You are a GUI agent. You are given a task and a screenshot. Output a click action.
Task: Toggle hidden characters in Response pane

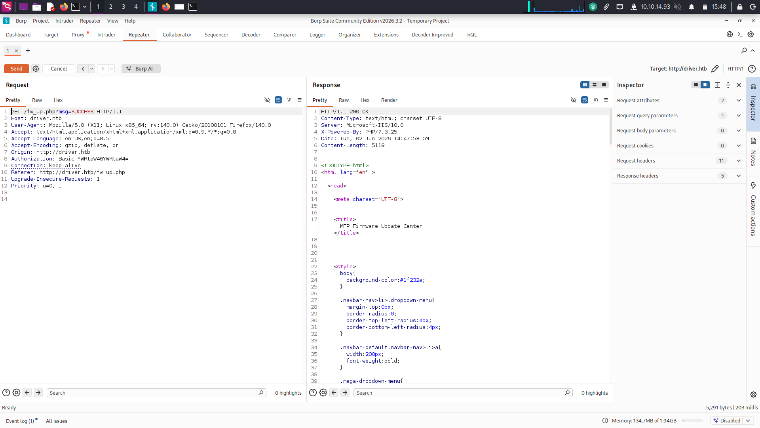tap(574, 100)
